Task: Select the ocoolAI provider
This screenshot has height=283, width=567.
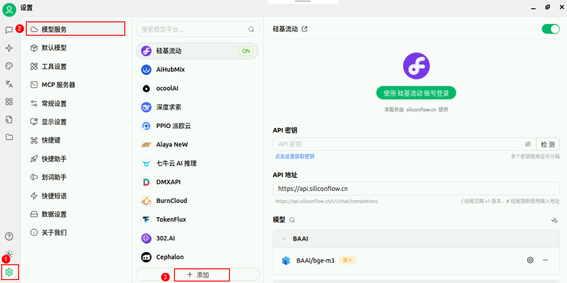Action: pyautogui.click(x=197, y=88)
